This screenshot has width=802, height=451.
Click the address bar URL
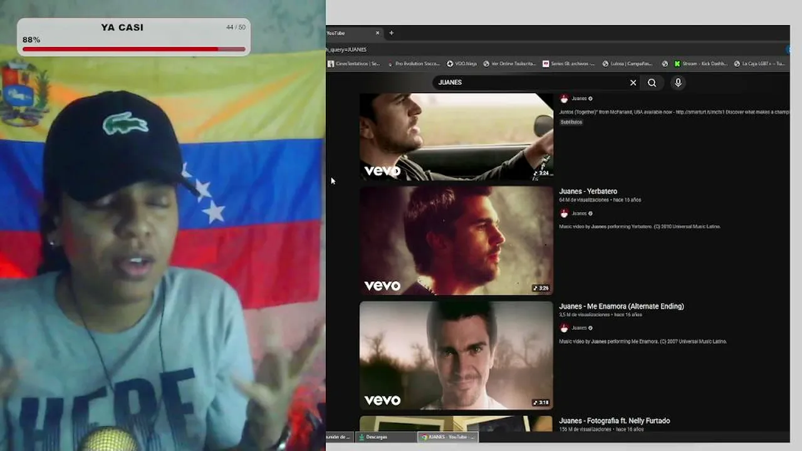pyautogui.click(x=346, y=49)
